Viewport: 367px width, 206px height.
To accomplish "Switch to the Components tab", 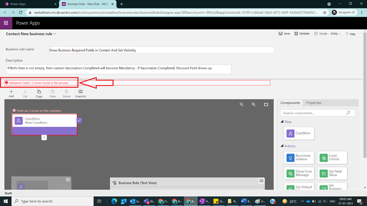I will (290, 103).
